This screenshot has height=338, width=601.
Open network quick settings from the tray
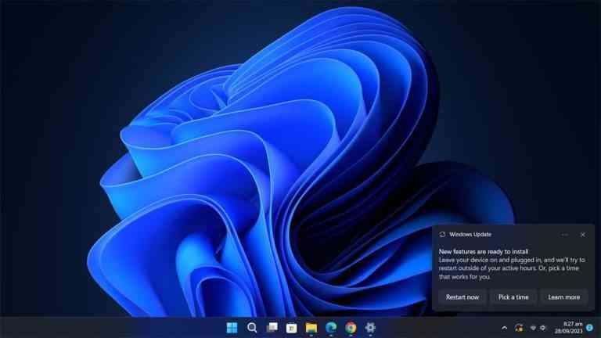point(533,328)
